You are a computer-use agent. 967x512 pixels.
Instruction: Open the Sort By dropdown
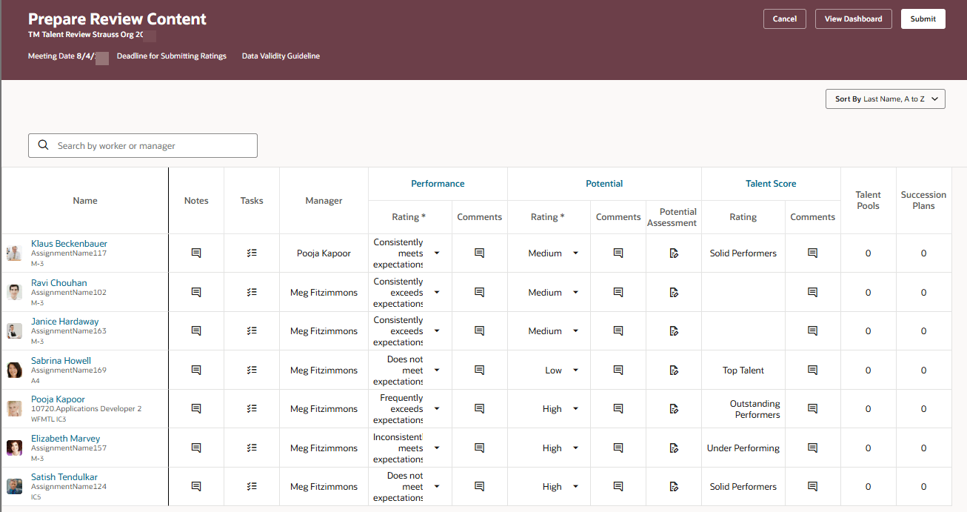click(x=885, y=98)
